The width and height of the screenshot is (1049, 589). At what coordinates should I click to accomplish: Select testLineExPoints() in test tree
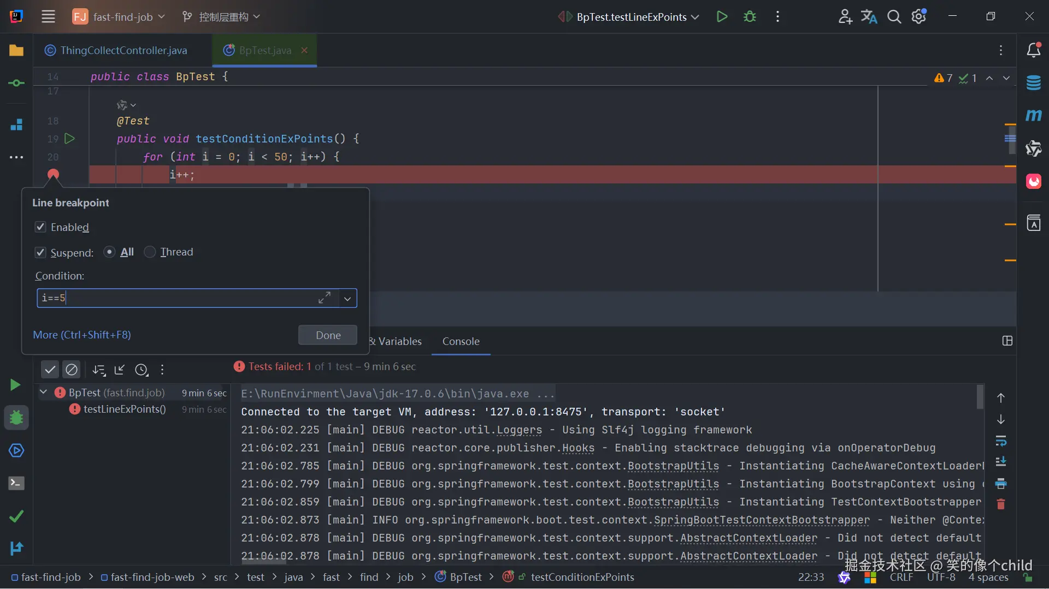[125, 409]
